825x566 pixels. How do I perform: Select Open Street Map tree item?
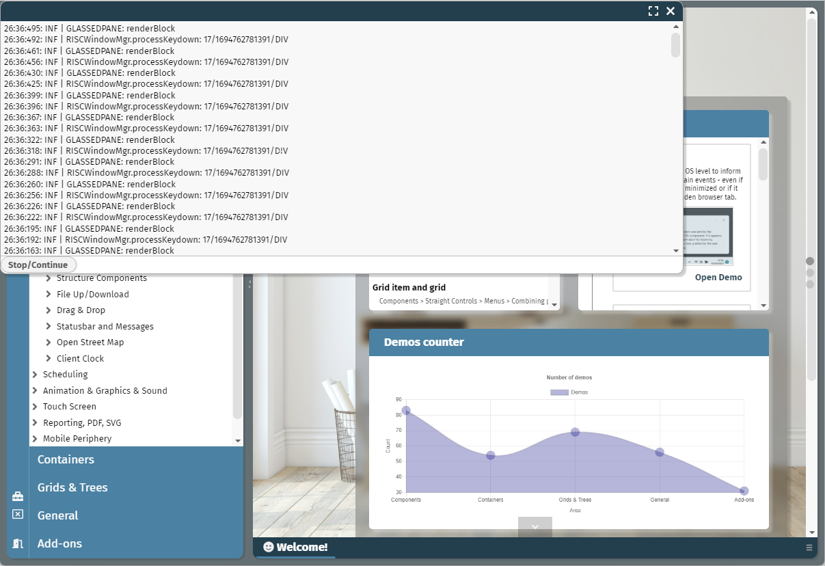[x=90, y=342]
